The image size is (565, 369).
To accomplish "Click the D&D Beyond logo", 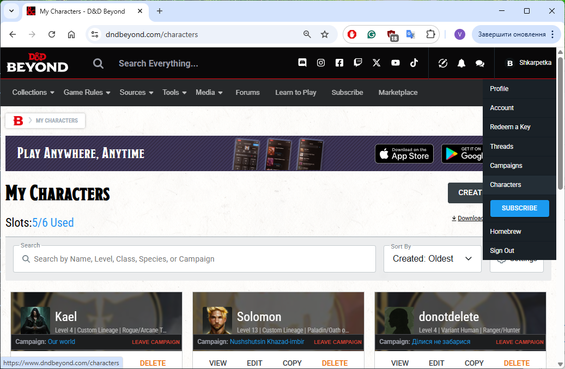I will pos(37,63).
